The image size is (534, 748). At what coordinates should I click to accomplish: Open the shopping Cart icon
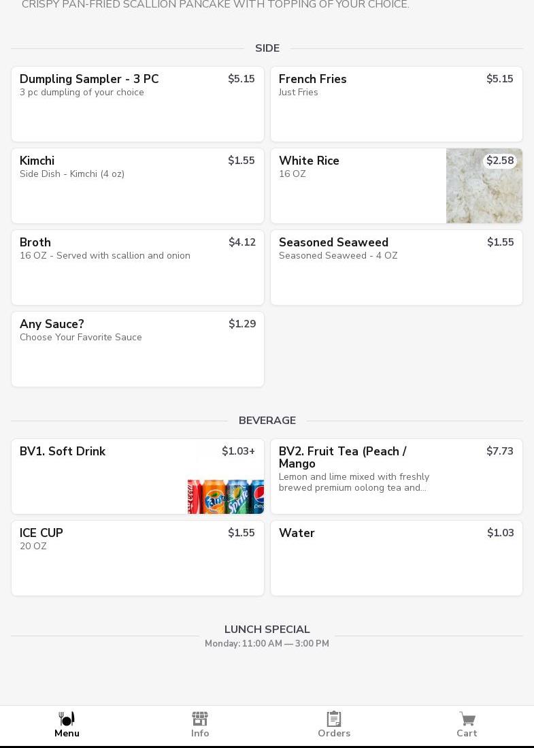coord(467,719)
